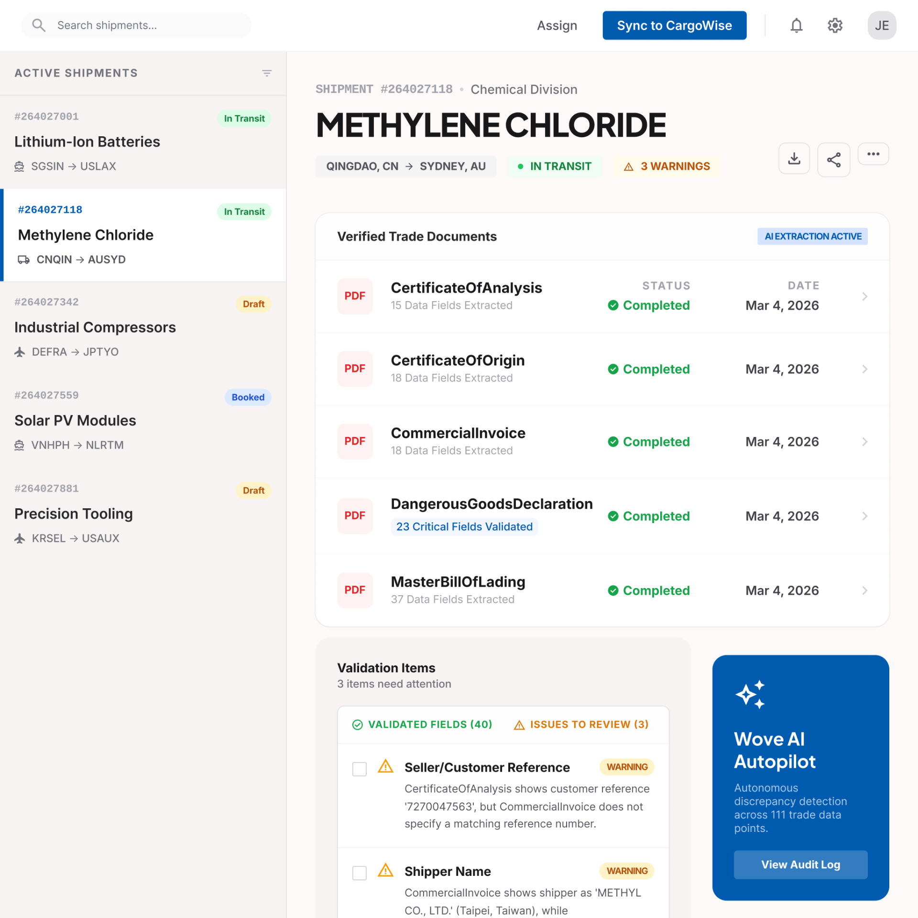
Task: Open the more options menu
Action: (873, 154)
